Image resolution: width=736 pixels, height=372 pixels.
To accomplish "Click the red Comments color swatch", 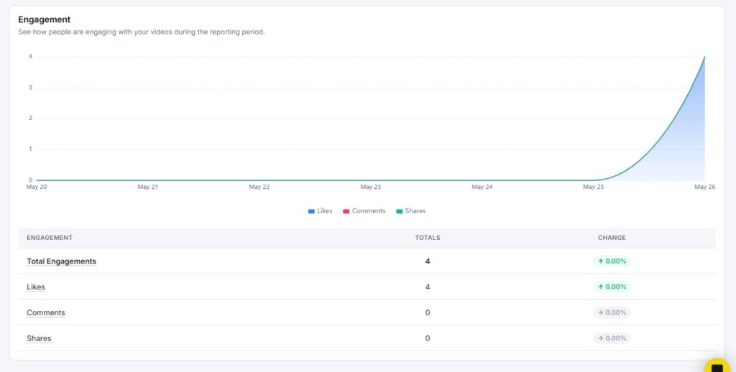I will (346, 212).
